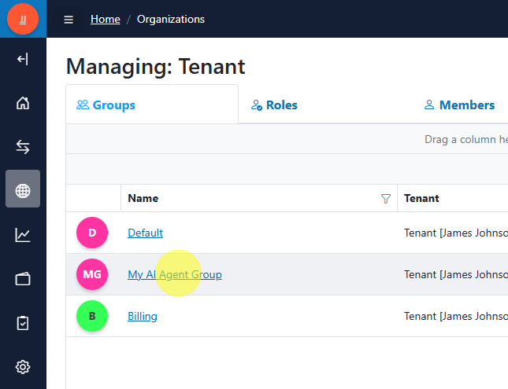Toggle the hamburger menu button
Image resolution: width=508 pixels, height=389 pixels.
coord(69,20)
